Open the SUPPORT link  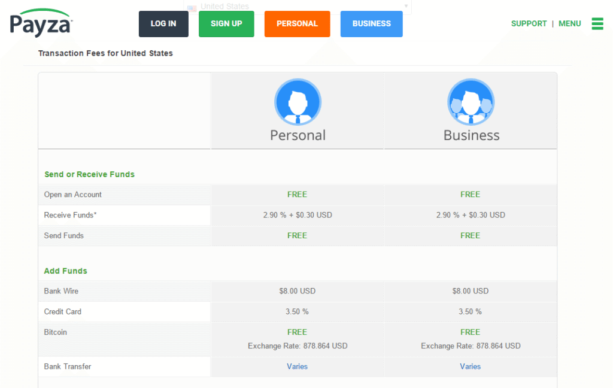point(529,23)
